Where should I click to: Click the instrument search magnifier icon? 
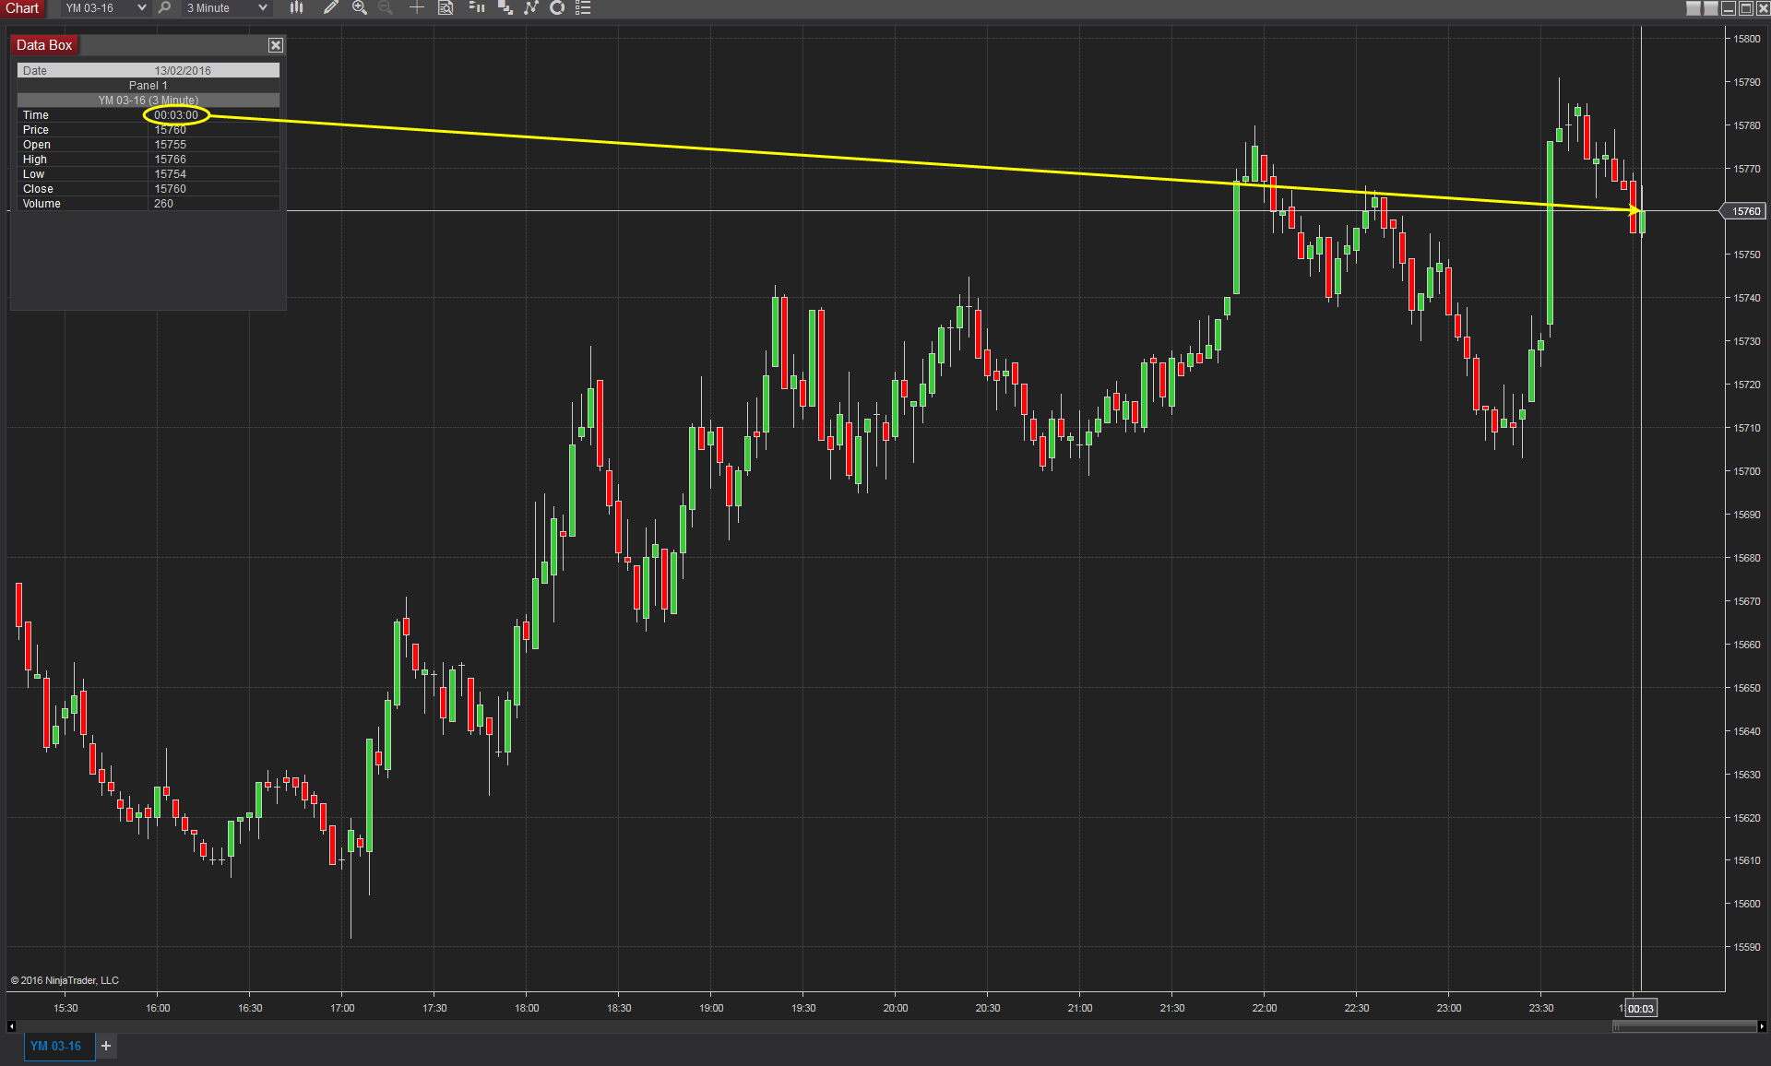point(164,7)
